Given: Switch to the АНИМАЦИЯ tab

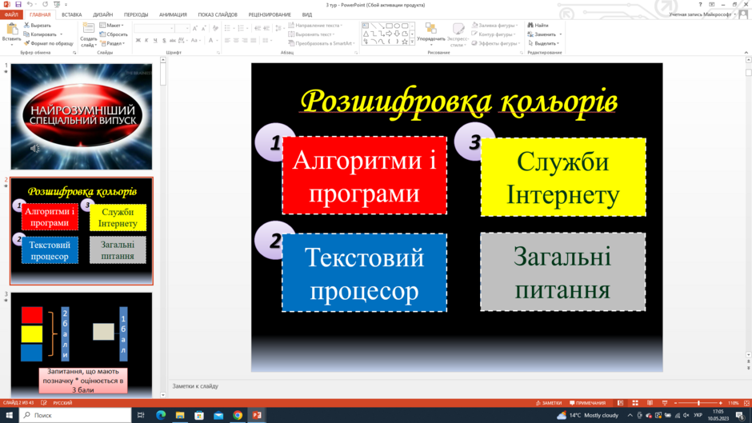Looking at the screenshot, I should click(x=173, y=15).
